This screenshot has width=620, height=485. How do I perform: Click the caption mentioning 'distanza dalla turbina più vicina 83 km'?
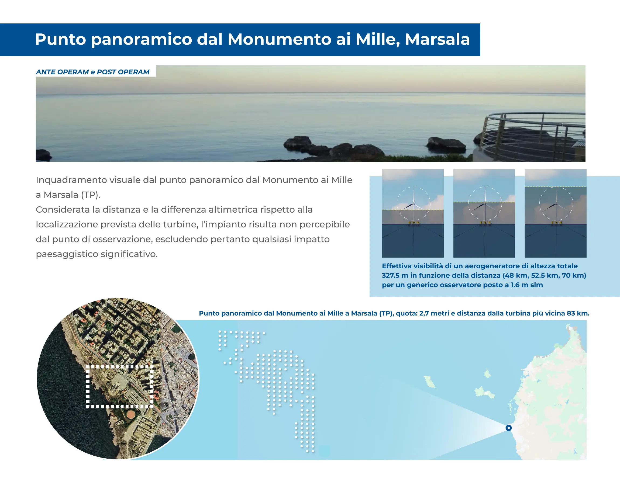coord(394,313)
